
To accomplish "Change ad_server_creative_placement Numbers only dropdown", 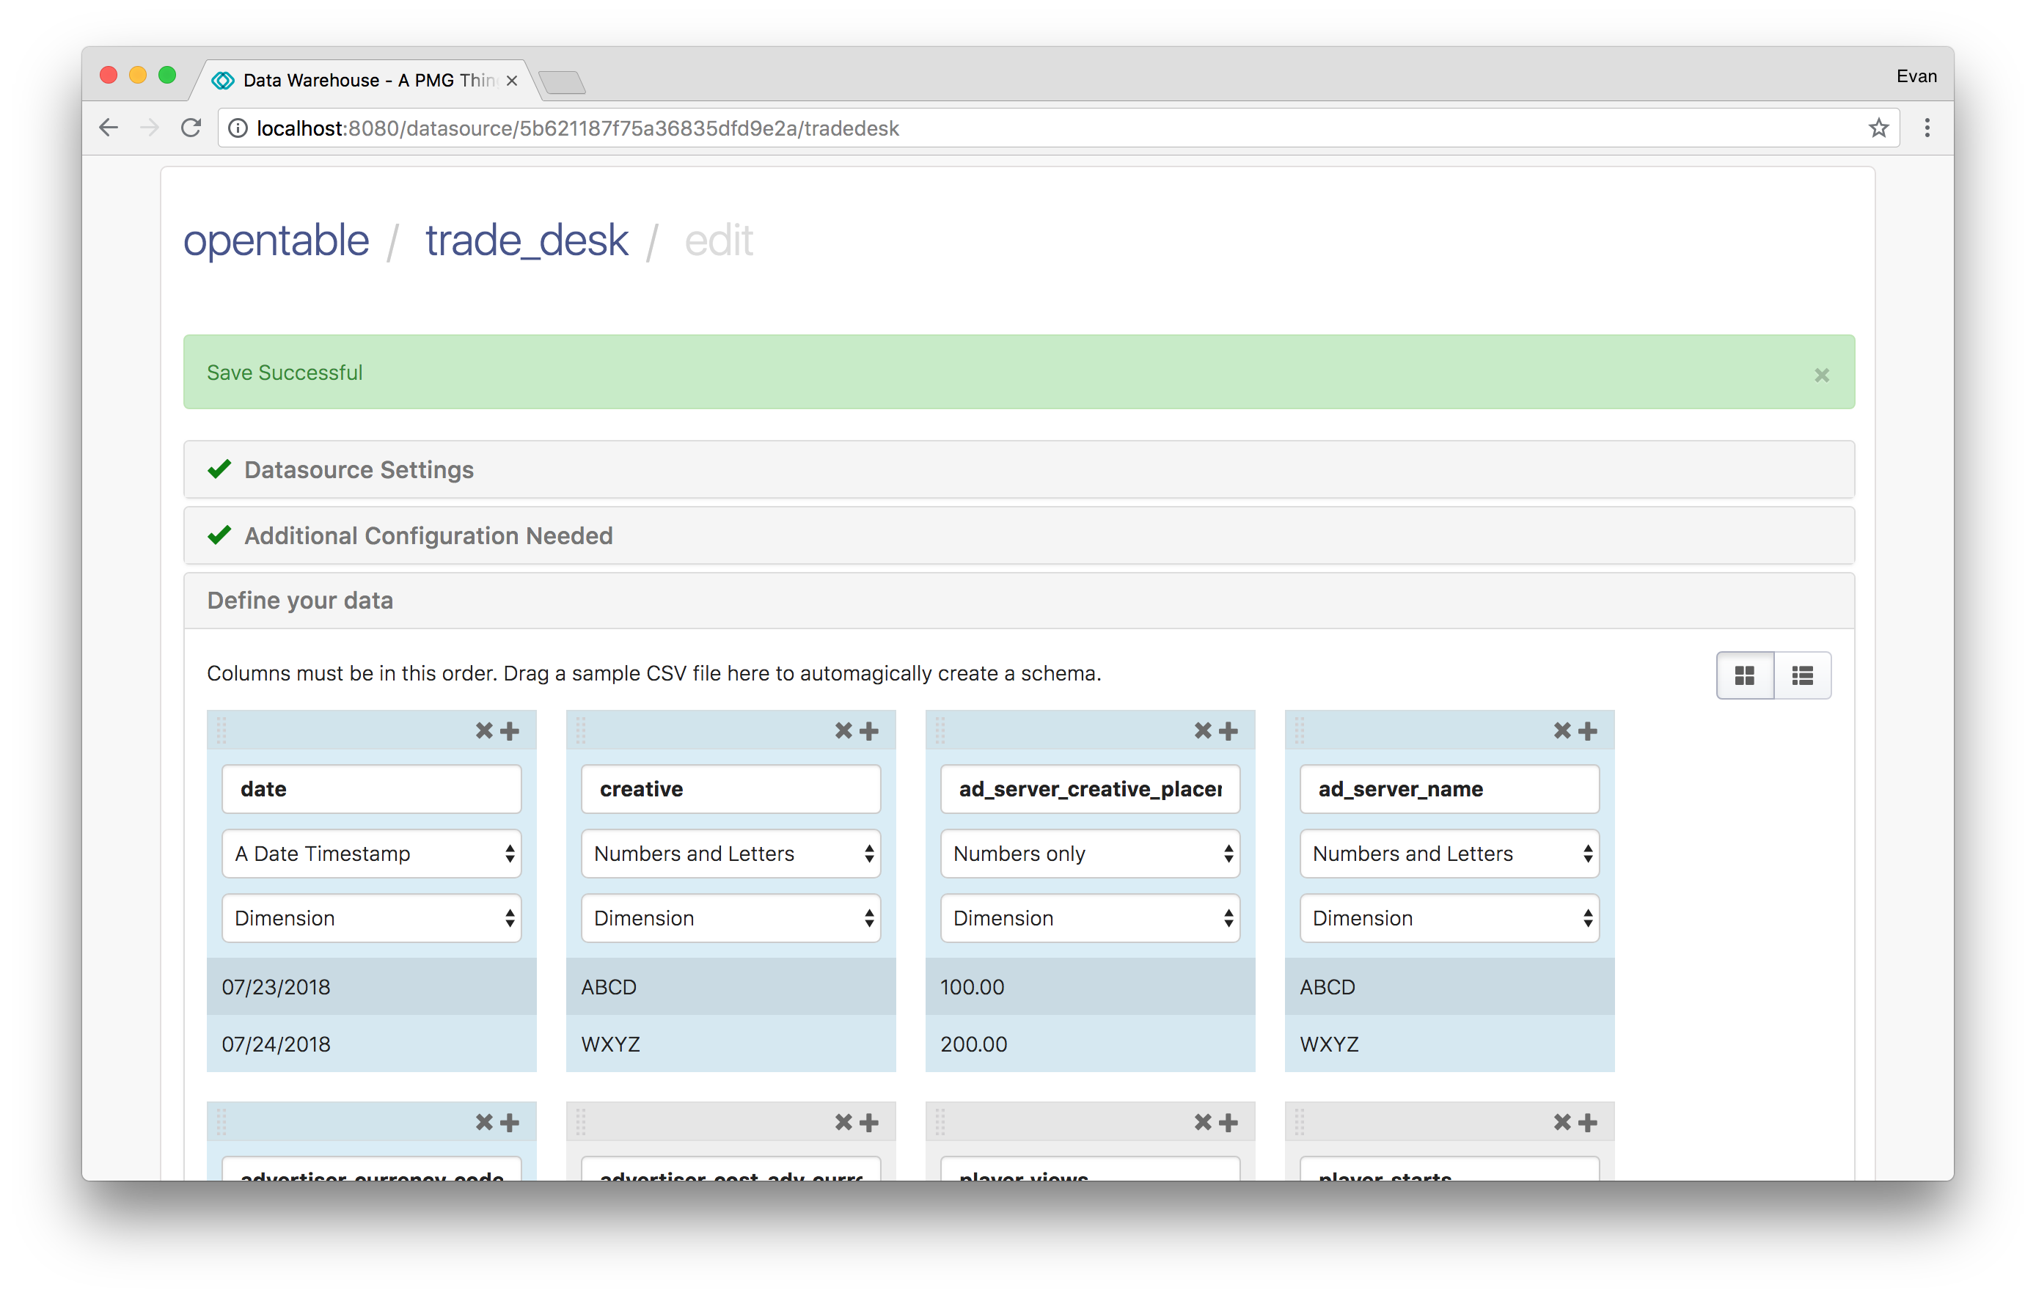I will (1089, 853).
